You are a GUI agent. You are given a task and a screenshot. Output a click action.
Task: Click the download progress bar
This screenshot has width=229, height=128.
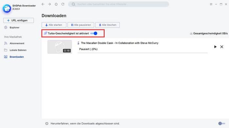pyautogui.click(x=142, y=53)
